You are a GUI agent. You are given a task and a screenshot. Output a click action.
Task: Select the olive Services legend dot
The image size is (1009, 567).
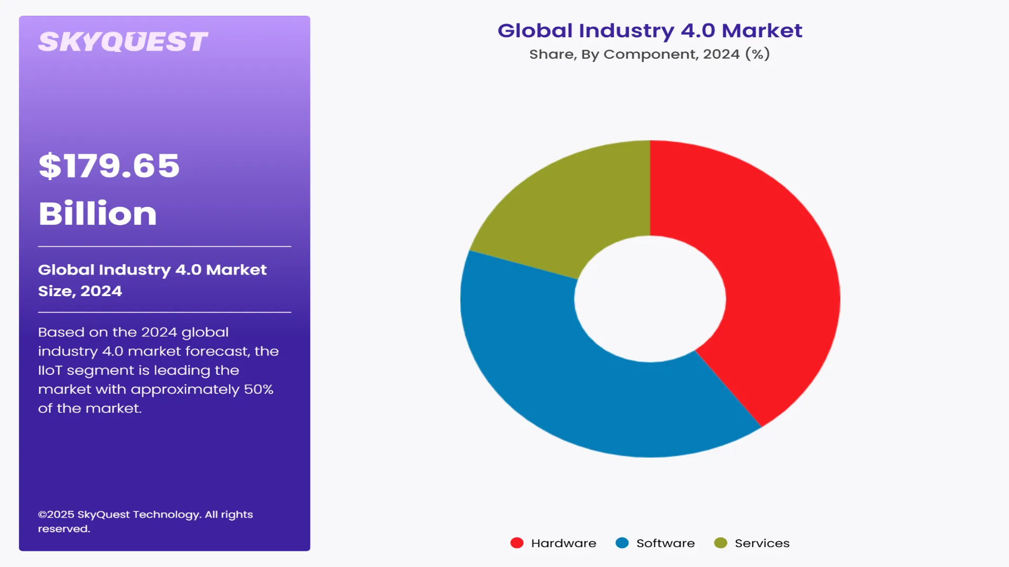720,543
